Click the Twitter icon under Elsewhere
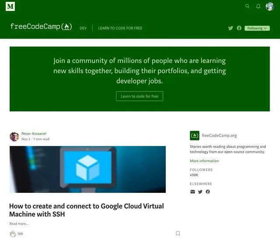Screen dimensions: 280x241 point(200,192)
